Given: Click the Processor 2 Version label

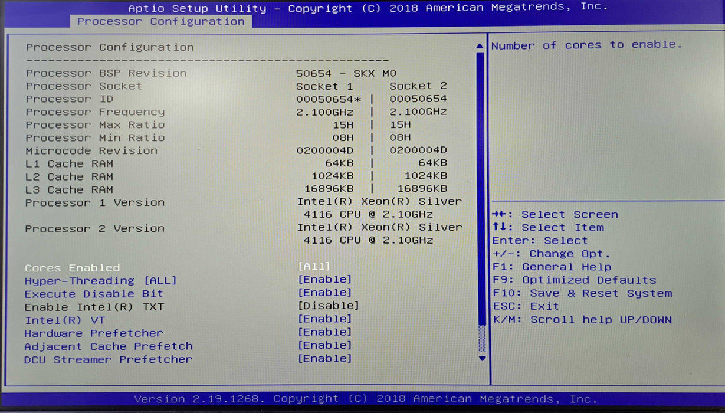Looking at the screenshot, I should tap(95, 229).
